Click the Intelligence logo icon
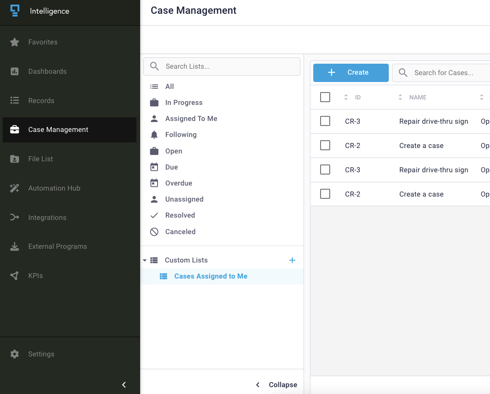Screen dimensions: 490x394 (x=15, y=11)
